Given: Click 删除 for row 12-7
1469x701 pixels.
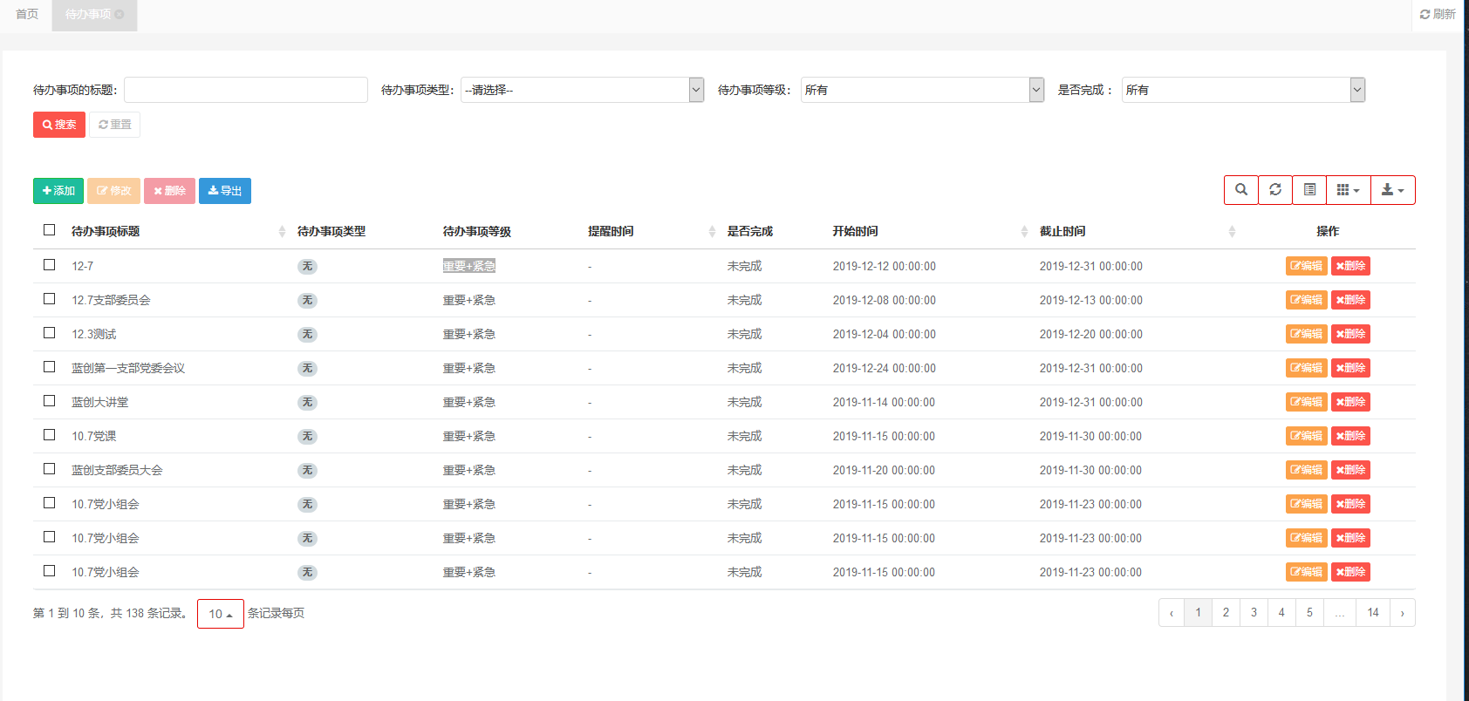Looking at the screenshot, I should pyautogui.click(x=1350, y=266).
